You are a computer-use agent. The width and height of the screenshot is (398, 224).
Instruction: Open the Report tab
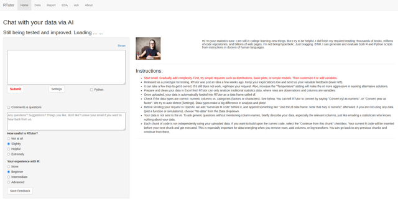[x=51, y=5]
